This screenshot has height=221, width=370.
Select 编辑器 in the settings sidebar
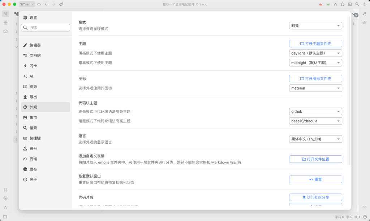click(35, 45)
